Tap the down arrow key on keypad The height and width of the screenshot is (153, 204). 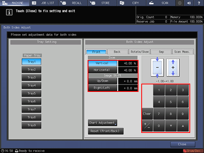tap(171, 126)
